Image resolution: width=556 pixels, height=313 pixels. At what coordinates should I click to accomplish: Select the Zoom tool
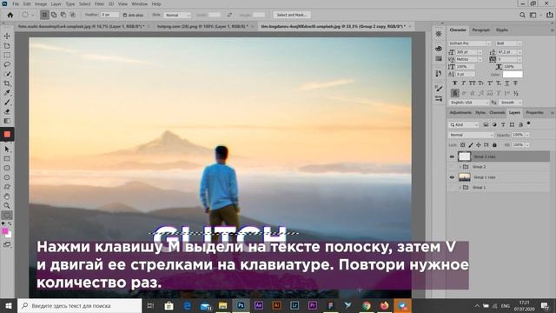coord(7,205)
